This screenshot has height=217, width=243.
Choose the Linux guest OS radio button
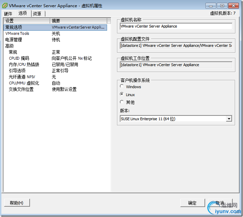122,94
